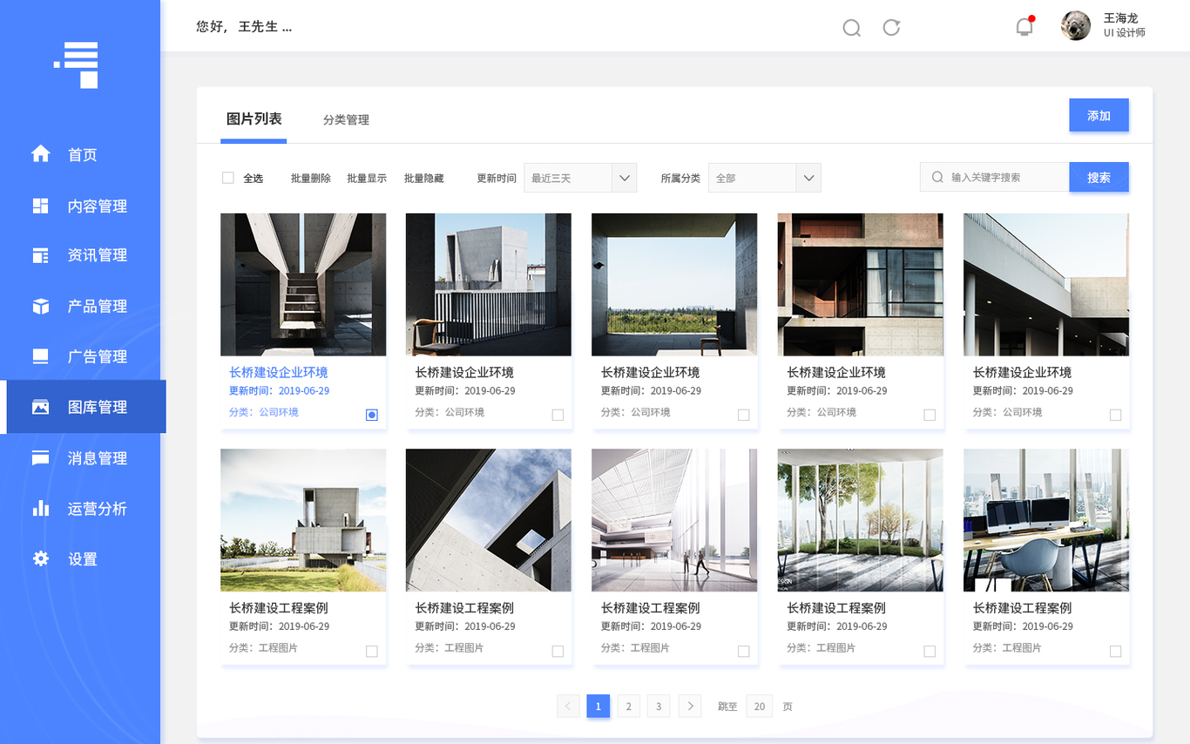Go to page 3
The image size is (1190, 744).
[659, 706]
